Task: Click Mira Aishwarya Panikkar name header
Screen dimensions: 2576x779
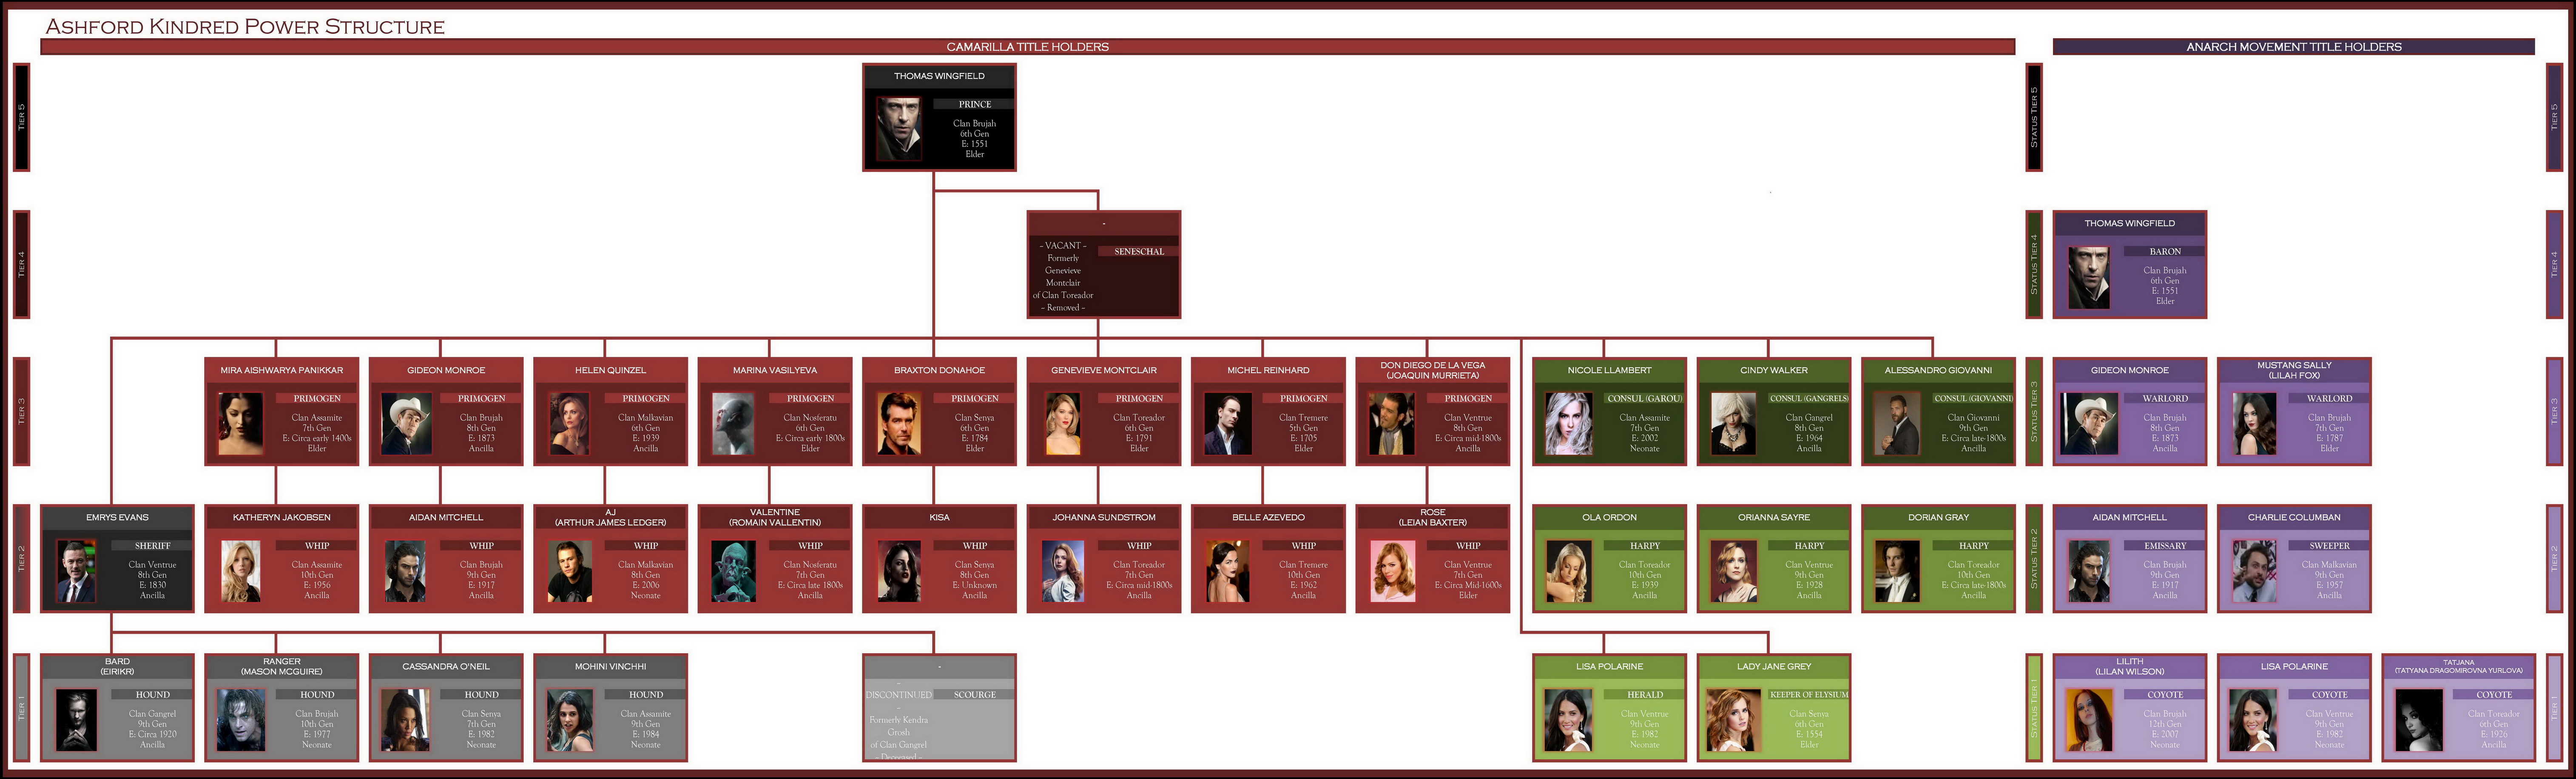Action: (281, 370)
